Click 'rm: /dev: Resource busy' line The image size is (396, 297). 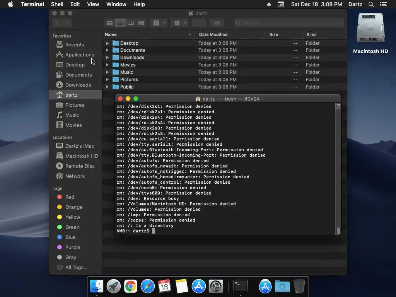point(148,198)
